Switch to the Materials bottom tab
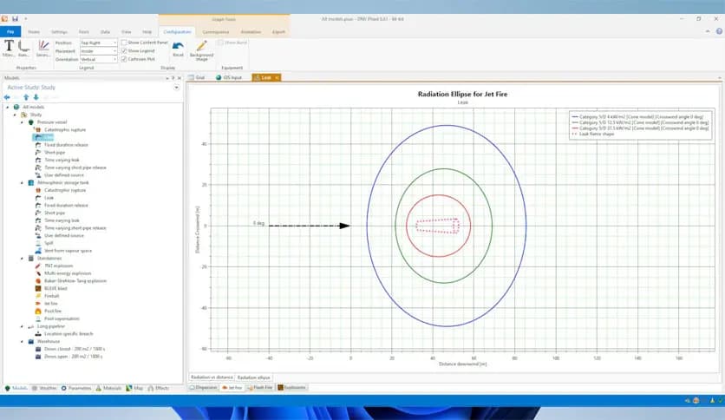The height and width of the screenshot is (420, 725). (x=108, y=388)
